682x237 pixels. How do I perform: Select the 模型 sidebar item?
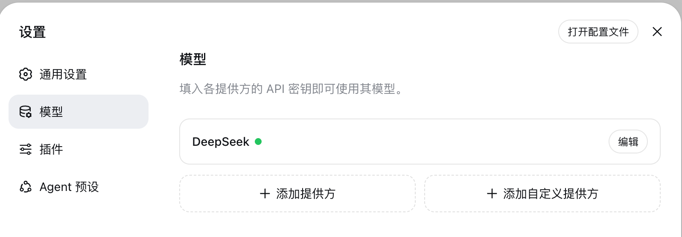point(79,112)
